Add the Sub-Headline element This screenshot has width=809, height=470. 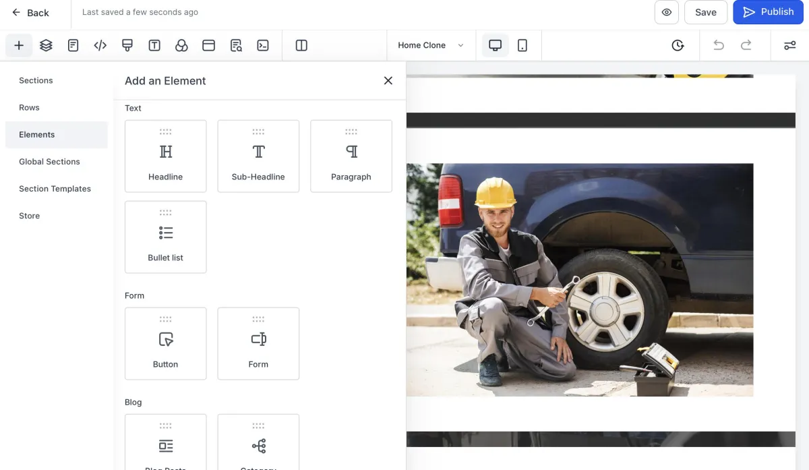tap(258, 156)
